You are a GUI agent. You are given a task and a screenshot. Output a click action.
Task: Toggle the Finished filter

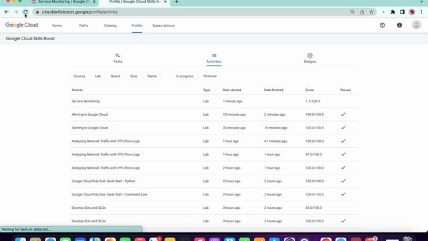(210, 76)
